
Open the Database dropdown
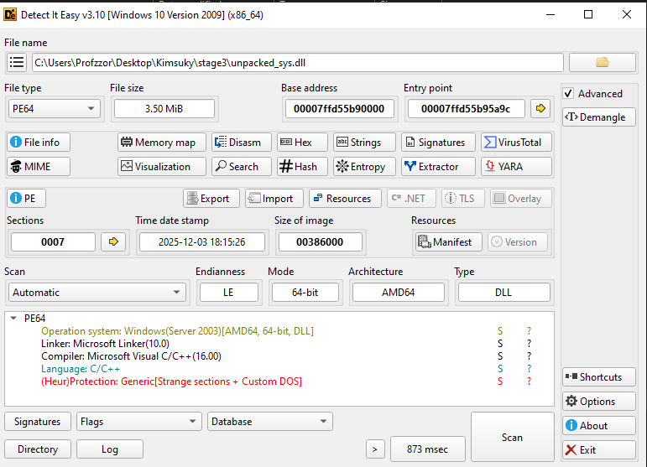point(270,422)
